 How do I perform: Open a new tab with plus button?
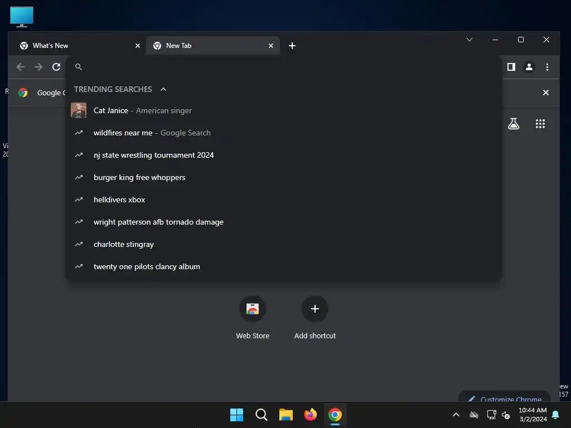tap(292, 46)
